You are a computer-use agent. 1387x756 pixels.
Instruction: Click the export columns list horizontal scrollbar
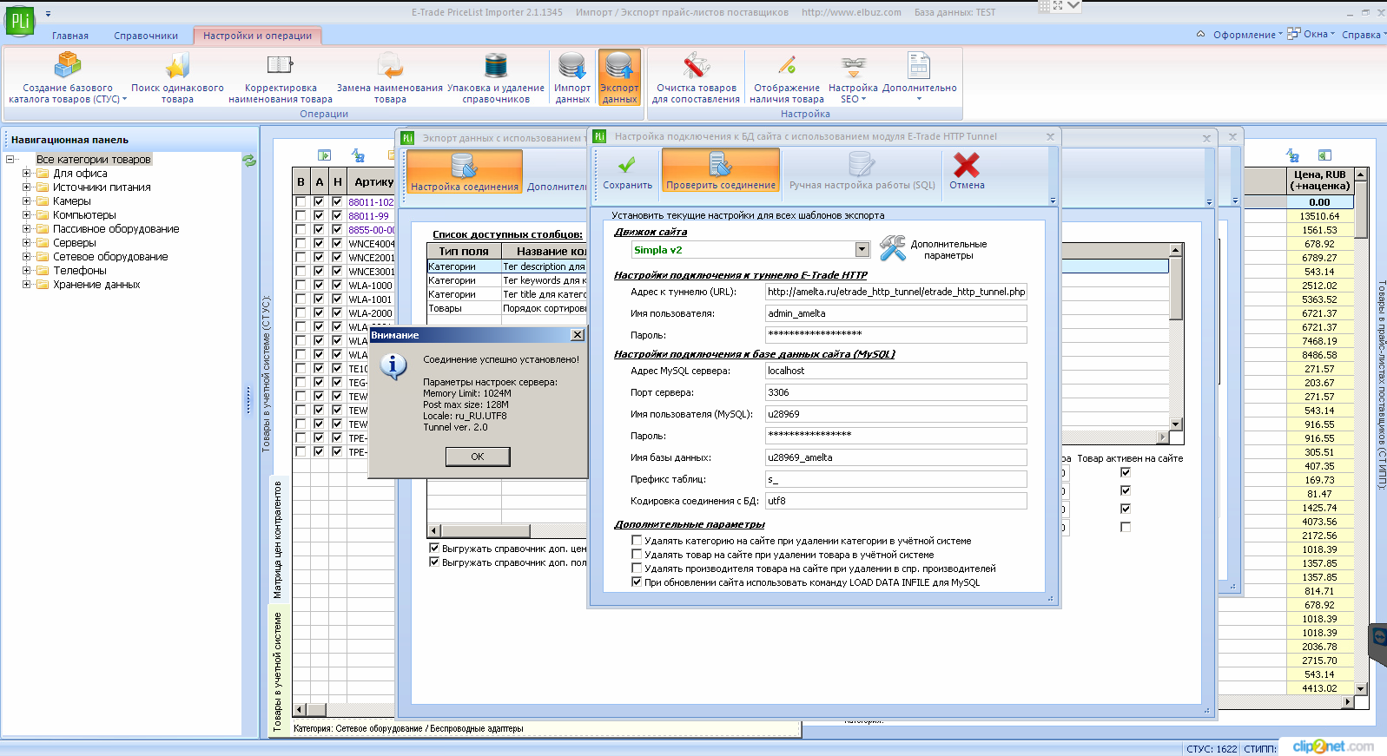pyautogui.click(x=485, y=530)
